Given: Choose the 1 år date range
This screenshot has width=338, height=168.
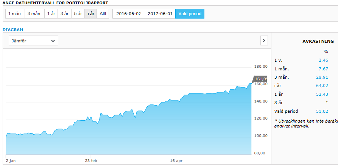Looking at the screenshot, I should tap(51, 14).
